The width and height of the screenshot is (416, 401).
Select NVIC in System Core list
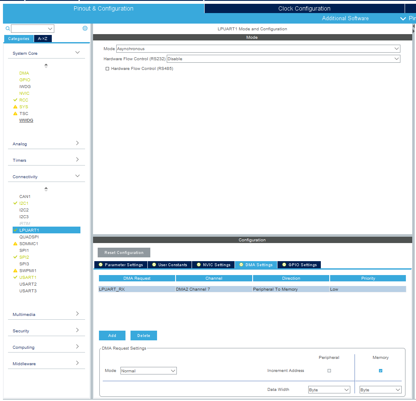(x=24, y=94)
